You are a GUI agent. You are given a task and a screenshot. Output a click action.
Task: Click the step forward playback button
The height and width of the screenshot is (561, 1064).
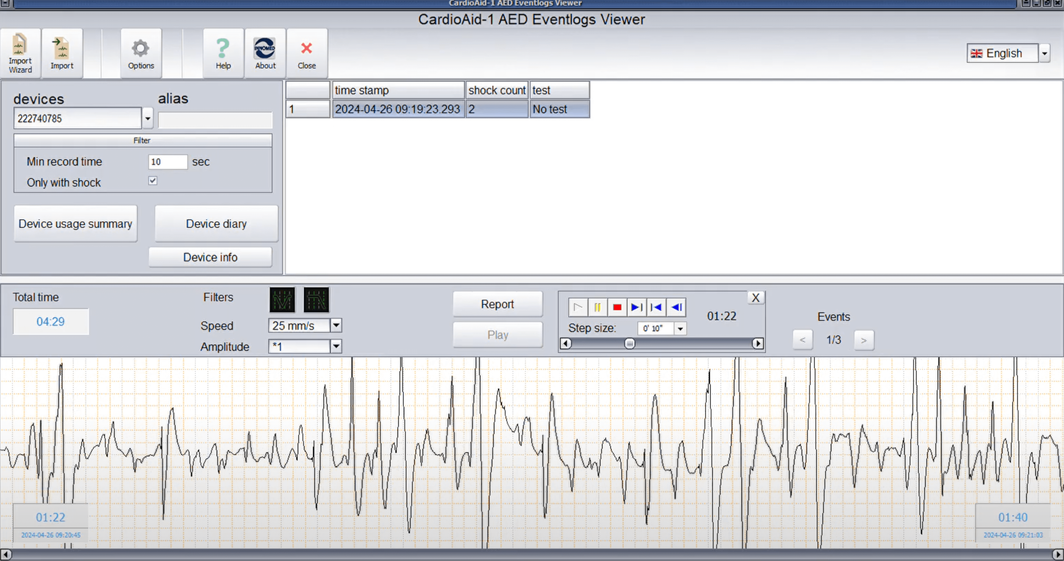(636, 308)
